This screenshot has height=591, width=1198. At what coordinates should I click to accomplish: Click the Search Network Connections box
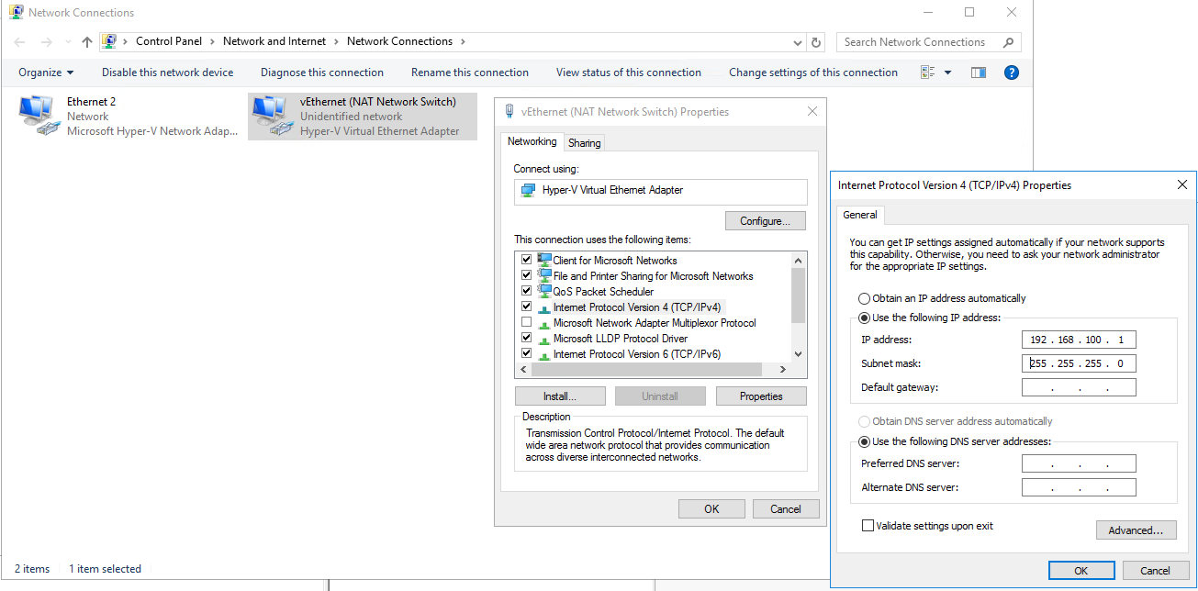(928, 42)
